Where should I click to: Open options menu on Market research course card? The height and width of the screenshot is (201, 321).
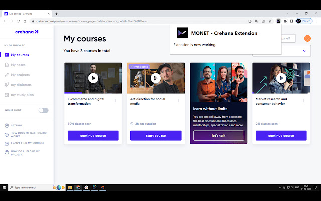tap(303, 100)
